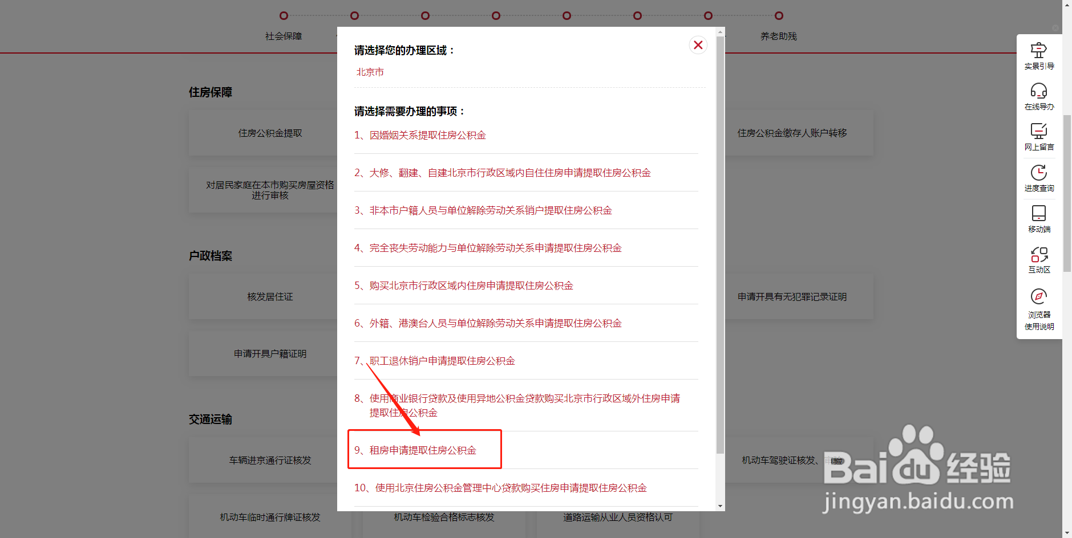This screenshot has height=538, width=1072.
Task: Open the 住房公积金提取 service button
Action: (270, 133)
